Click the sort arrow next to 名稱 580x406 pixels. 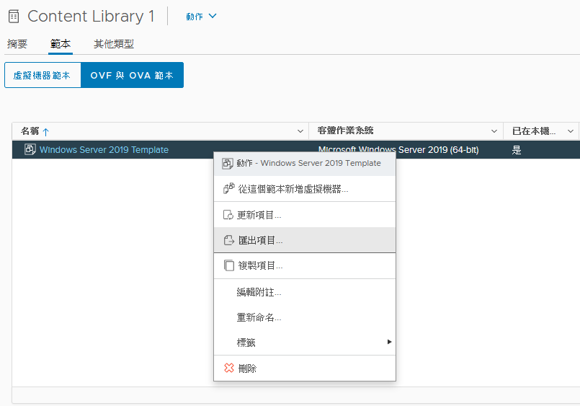[x=46, y=132]
